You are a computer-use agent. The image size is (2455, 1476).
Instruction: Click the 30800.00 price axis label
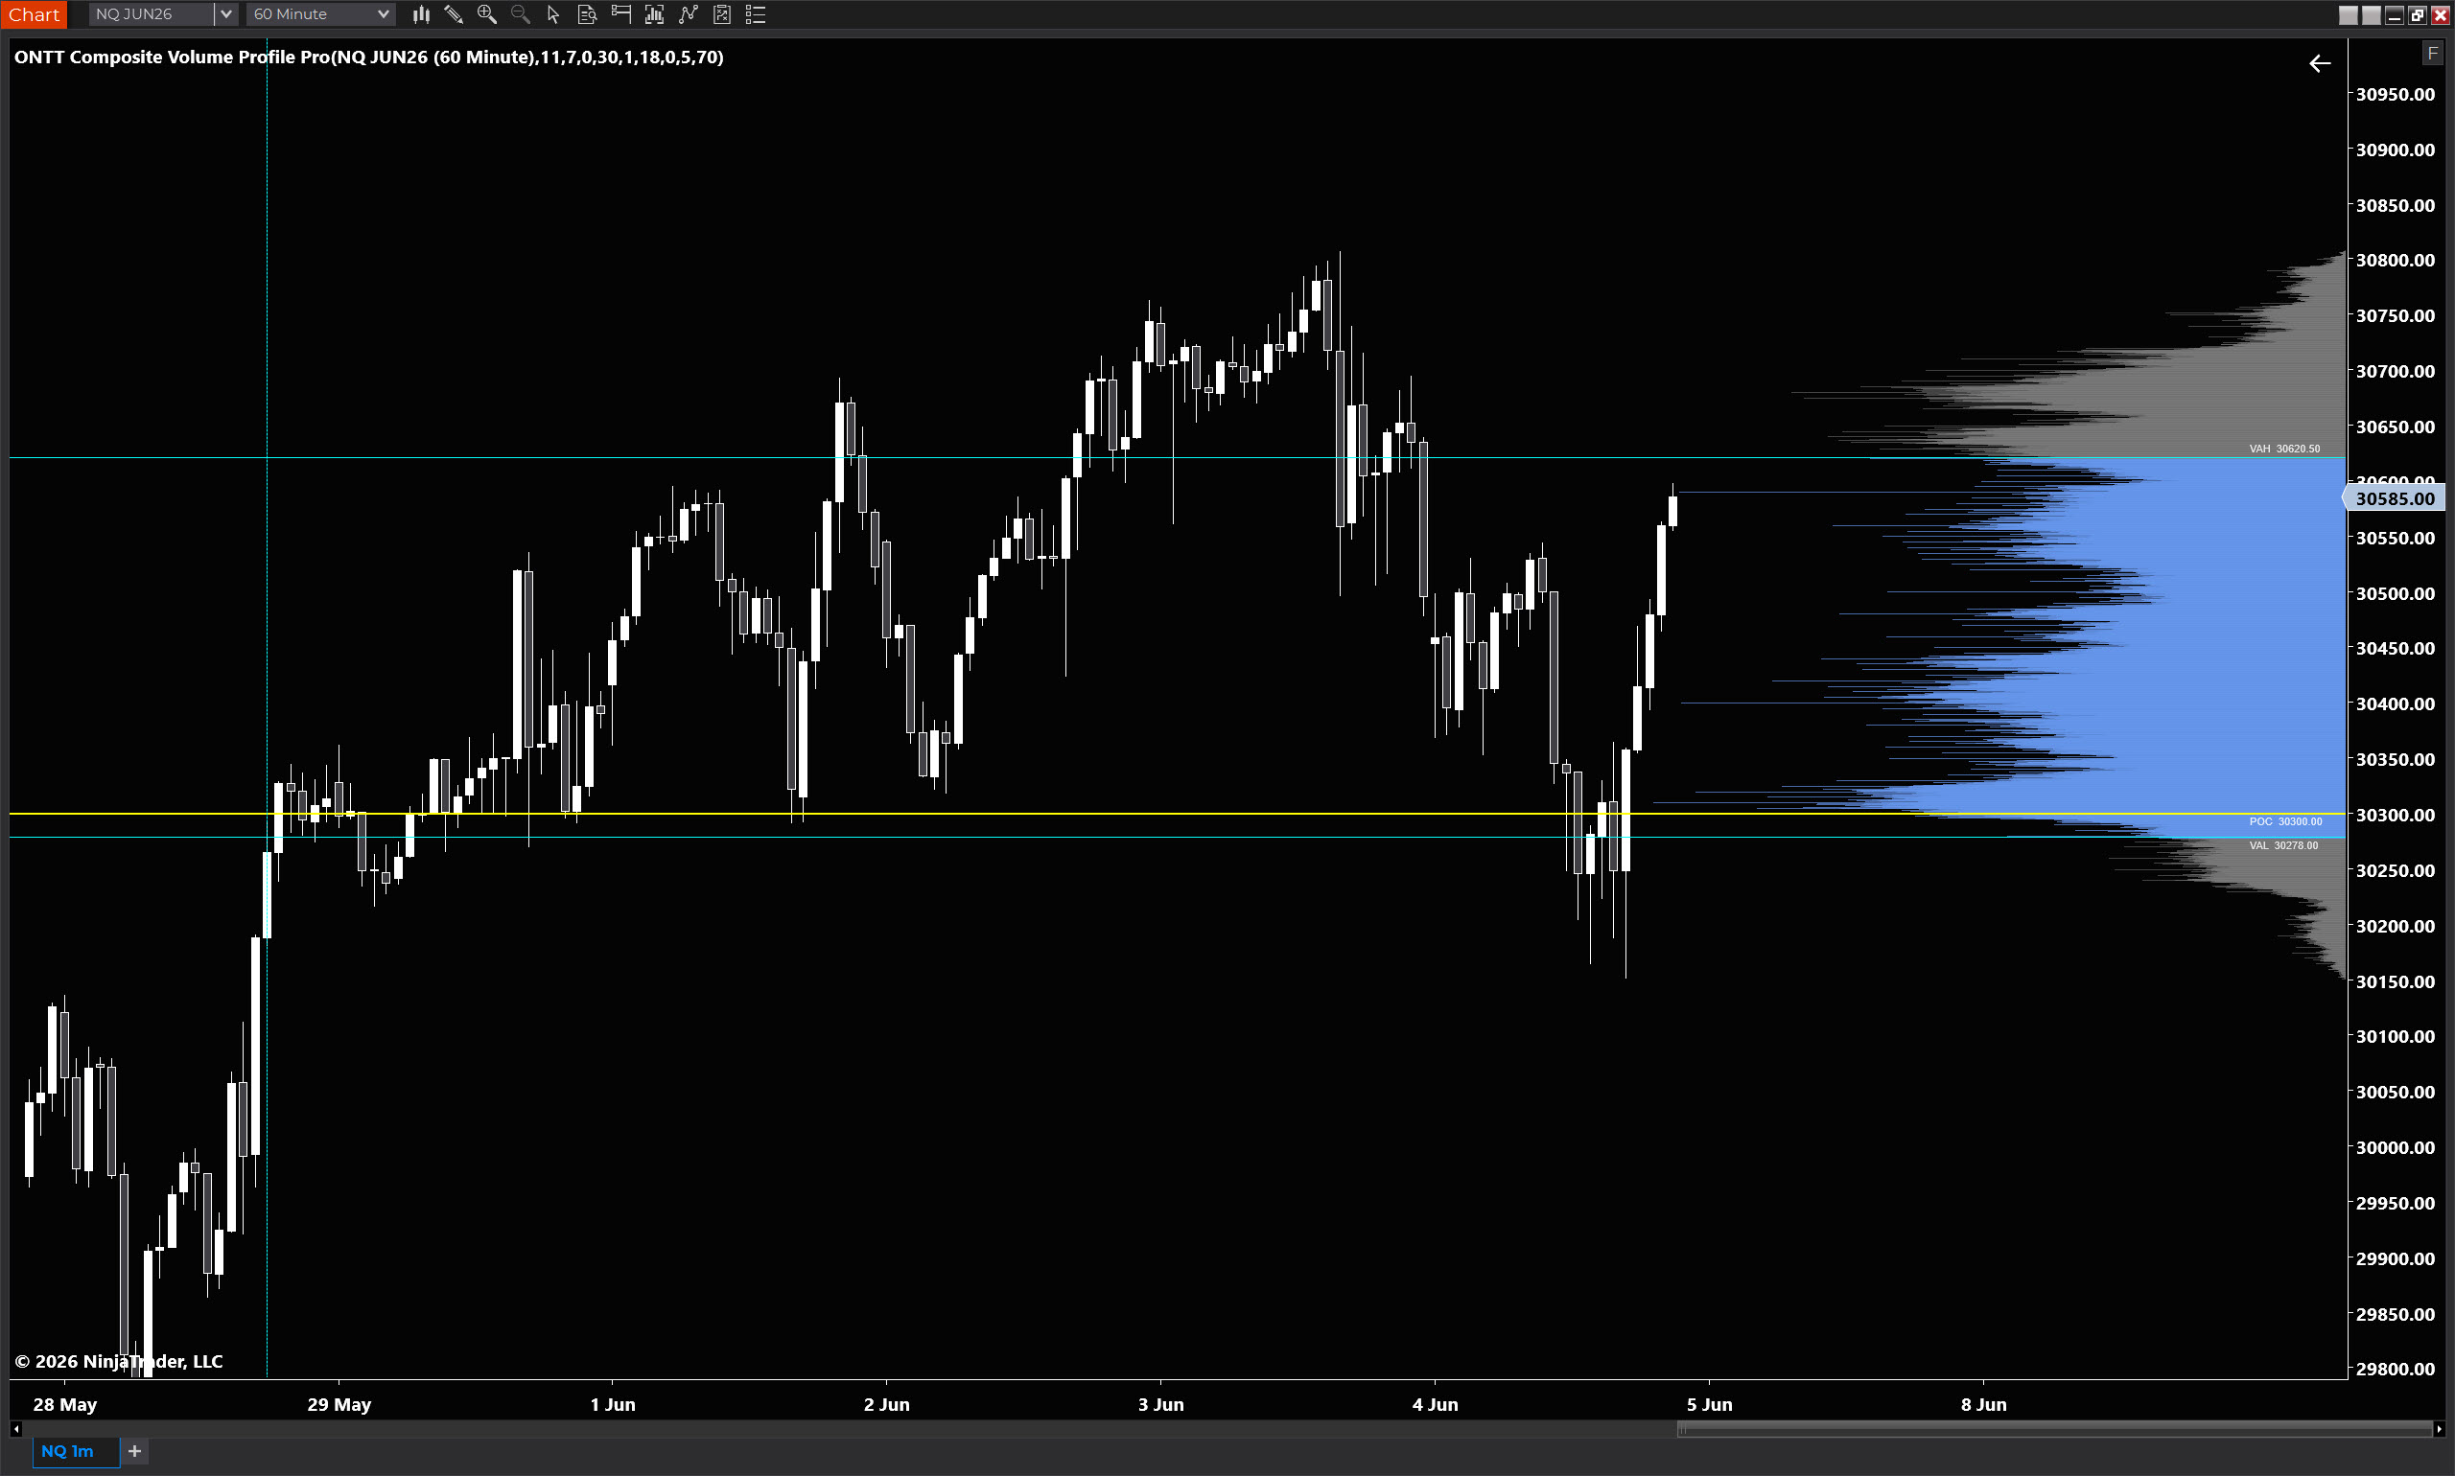2396,261
